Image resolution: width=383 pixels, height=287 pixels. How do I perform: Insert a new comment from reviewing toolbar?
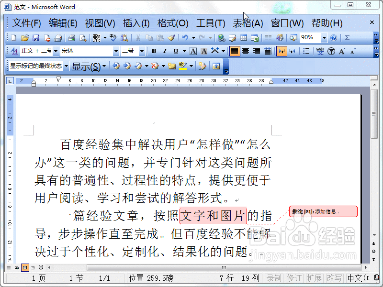[171, 67]
